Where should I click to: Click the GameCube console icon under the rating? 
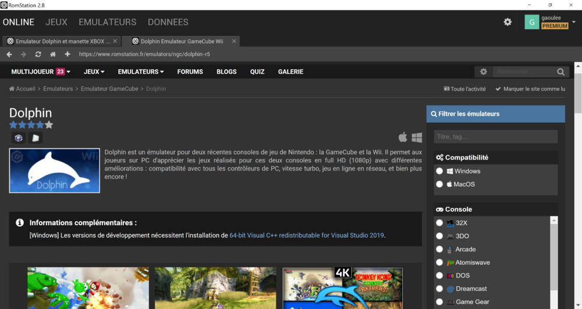point(19,138)
